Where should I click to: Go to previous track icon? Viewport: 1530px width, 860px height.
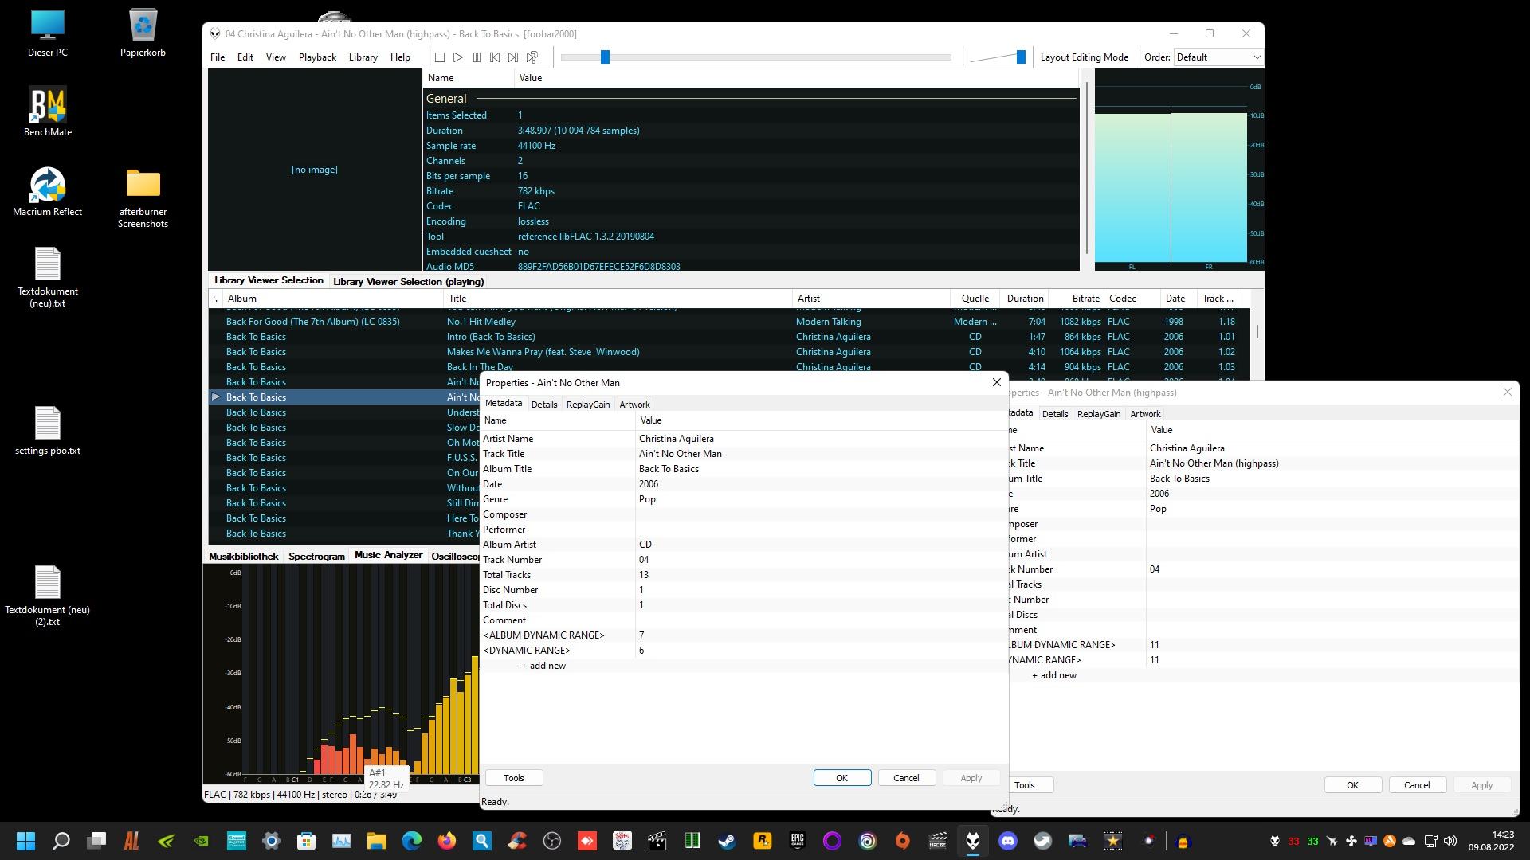pyautogui.click(x=495, y=57)
